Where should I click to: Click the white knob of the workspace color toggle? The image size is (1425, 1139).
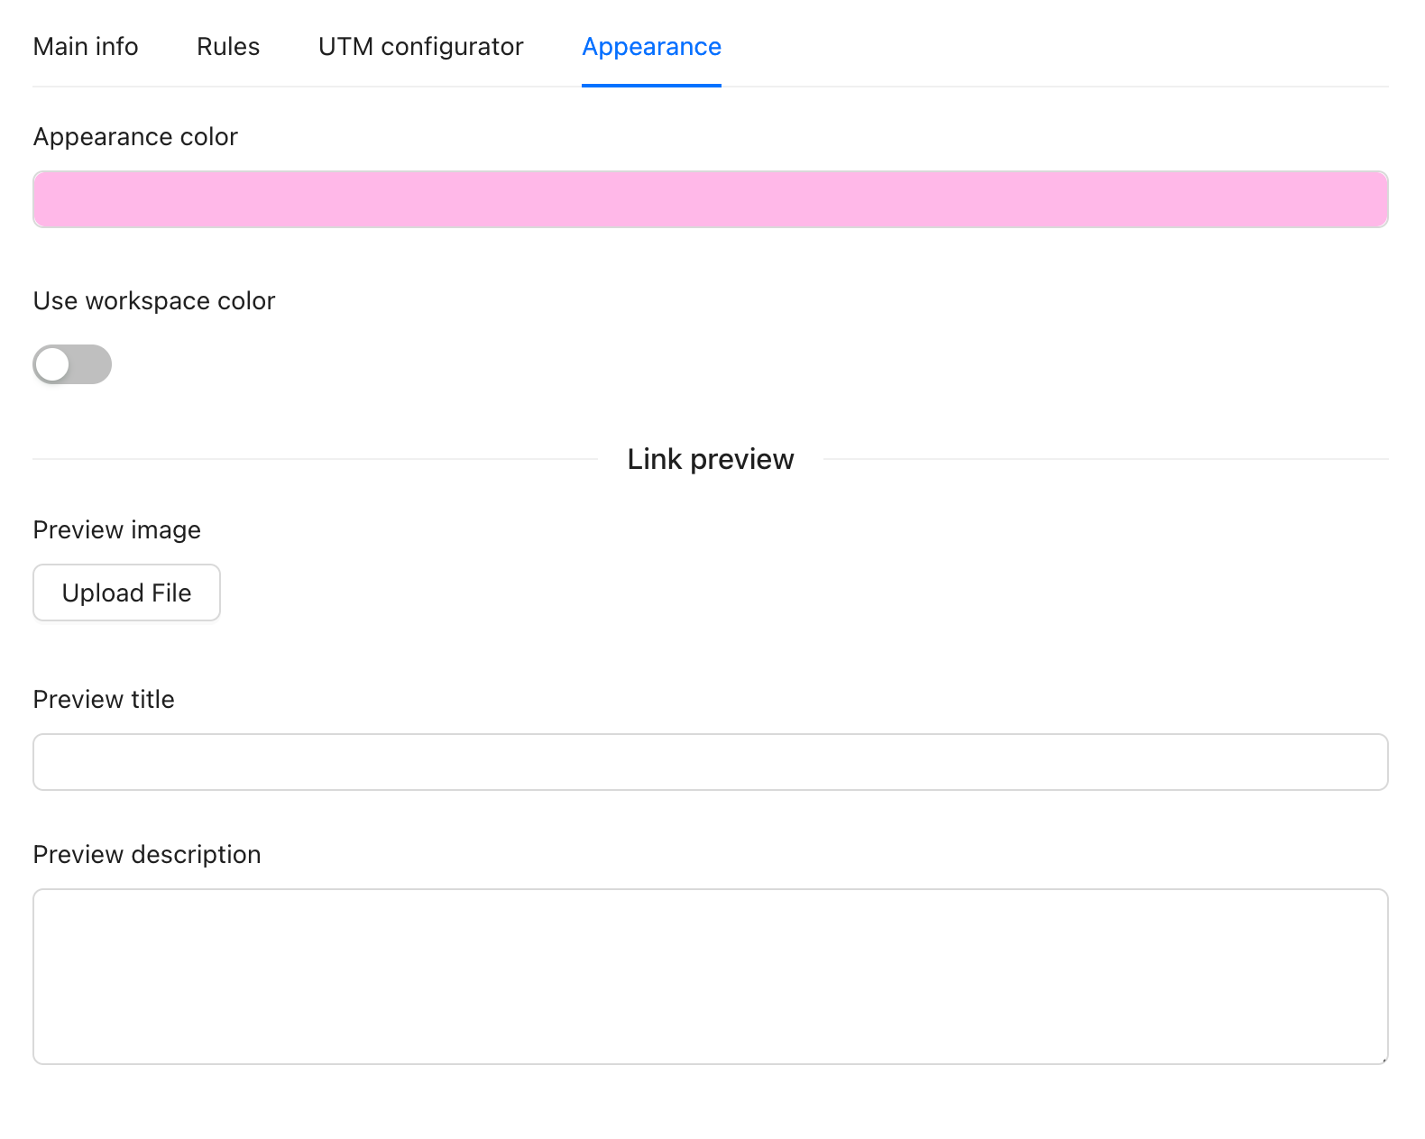coord(53,364)
